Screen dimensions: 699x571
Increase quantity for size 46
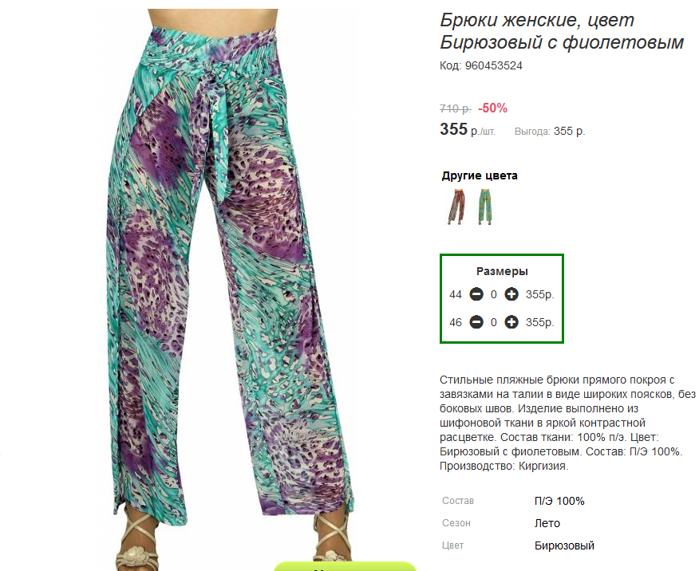click(511, 322)
